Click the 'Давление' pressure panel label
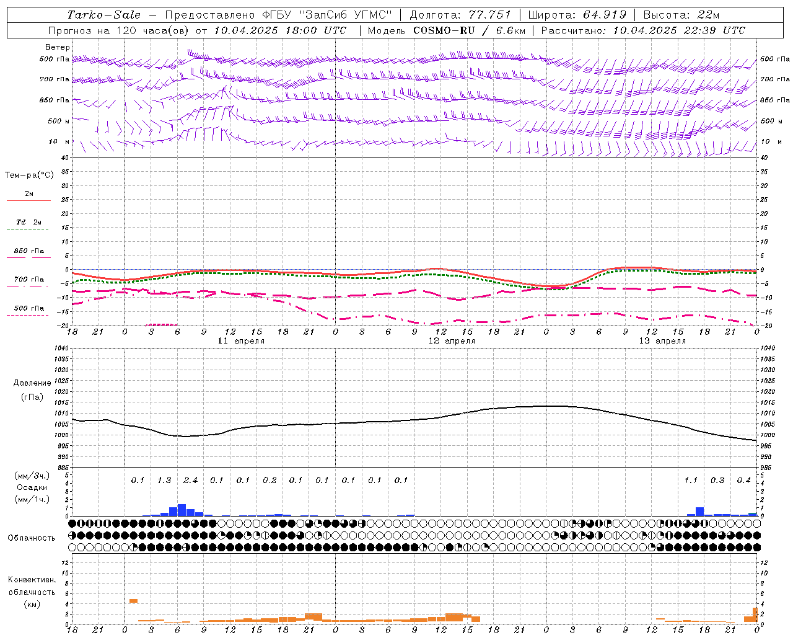This screenshot has height=635, width=793. tap(32, 383)
